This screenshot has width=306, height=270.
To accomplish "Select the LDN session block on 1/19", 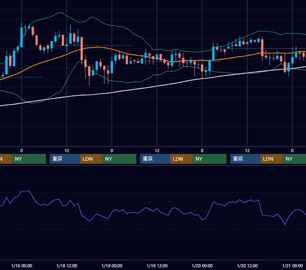I will [x=181, y=159].
